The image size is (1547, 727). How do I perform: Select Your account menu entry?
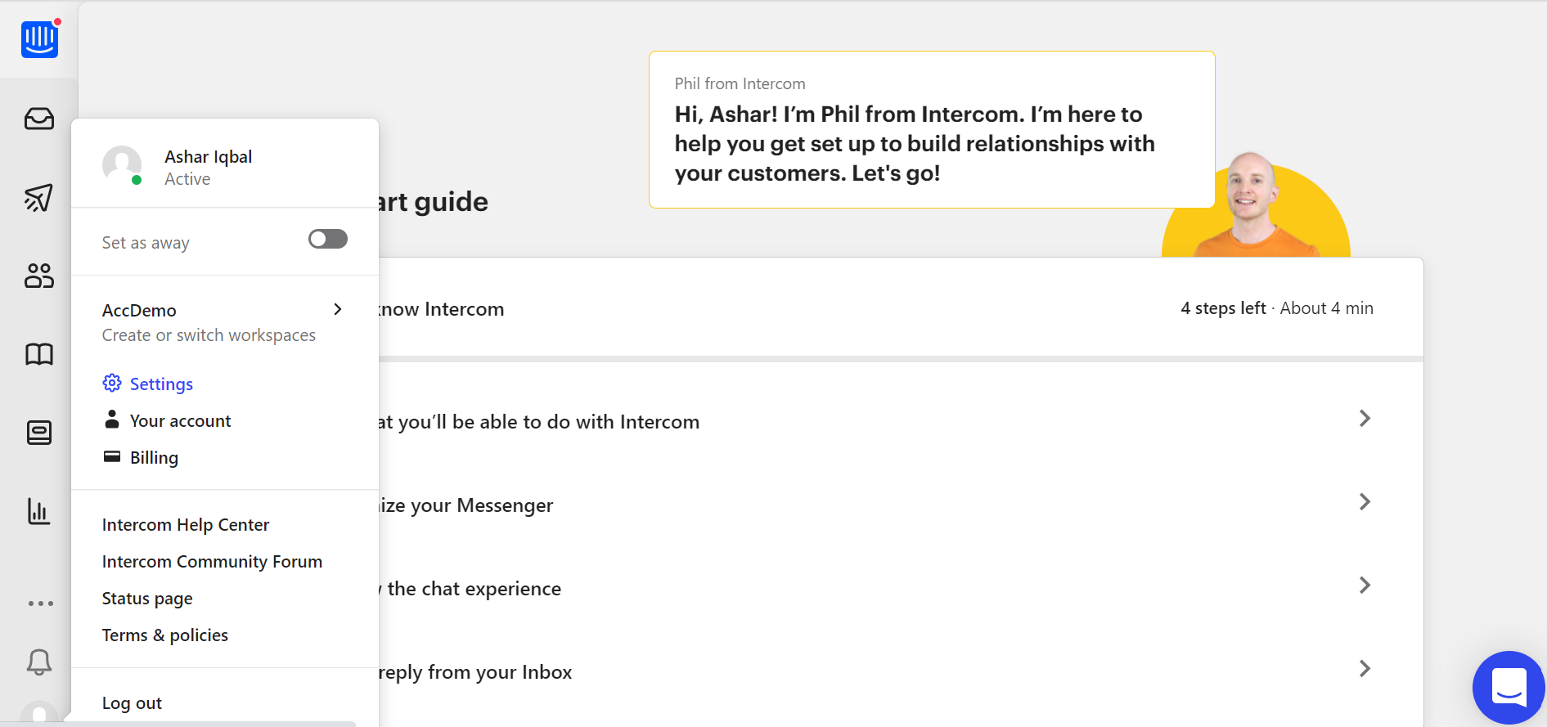(167, 420)
